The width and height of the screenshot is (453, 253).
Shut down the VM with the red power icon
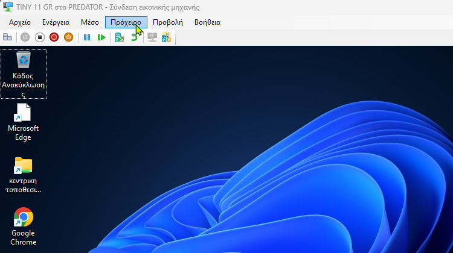coord(54,37)
